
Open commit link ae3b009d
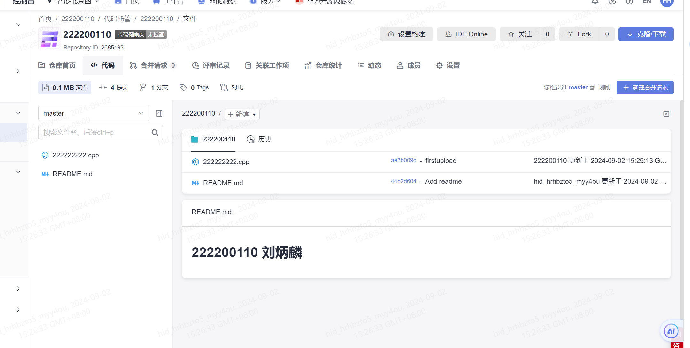[x=403, y=160]
